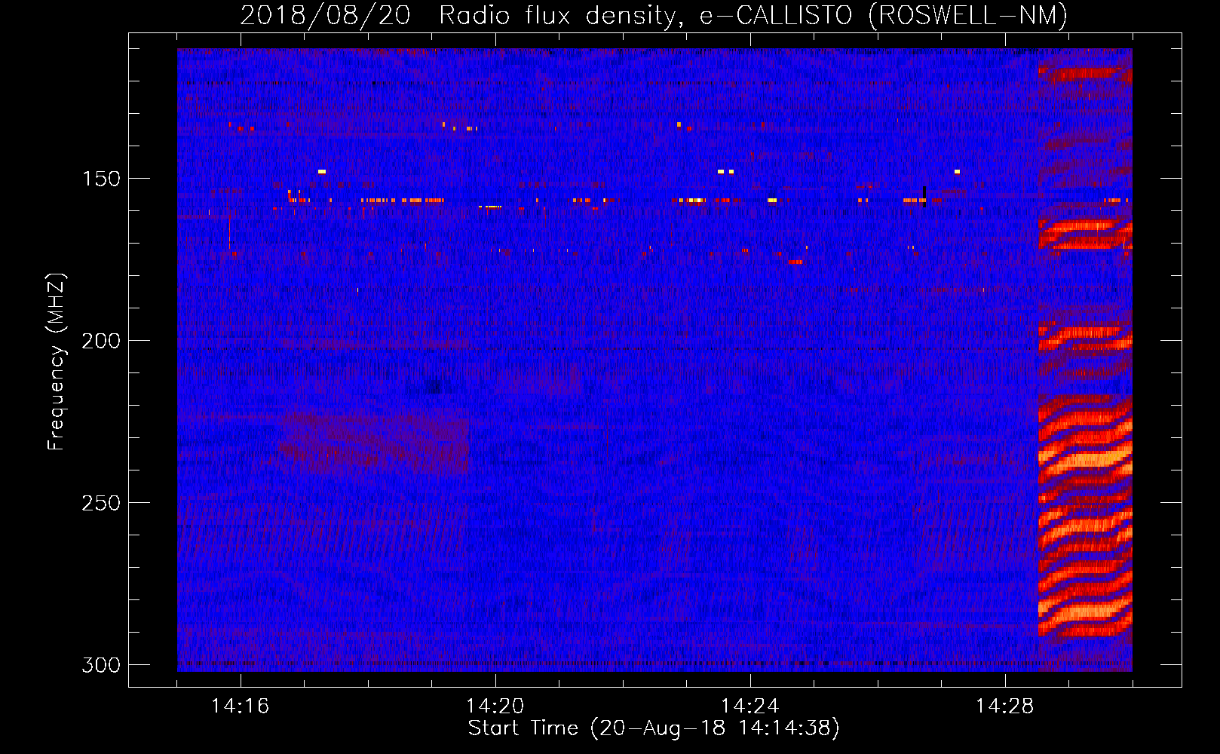Click the 14:16 time tick label
The height and width of the screenshot is (754, 1220).
pos(241,706)
